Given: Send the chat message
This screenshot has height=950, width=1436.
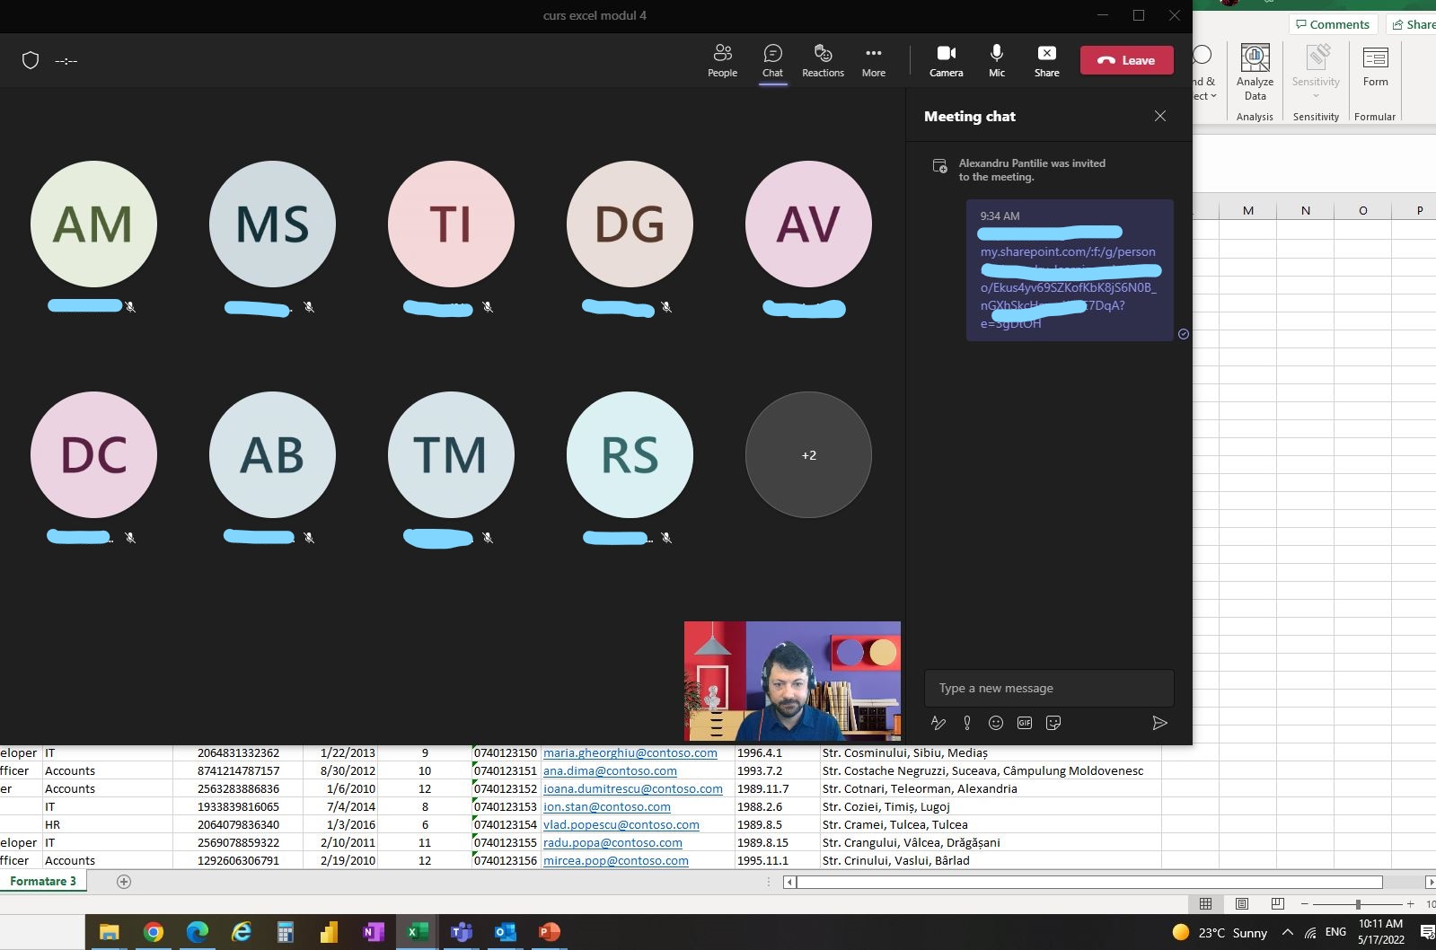Looking at the screenshot, I should (1159, 723).
